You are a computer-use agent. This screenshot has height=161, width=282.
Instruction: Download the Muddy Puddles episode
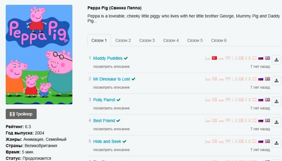coord(276,60)
